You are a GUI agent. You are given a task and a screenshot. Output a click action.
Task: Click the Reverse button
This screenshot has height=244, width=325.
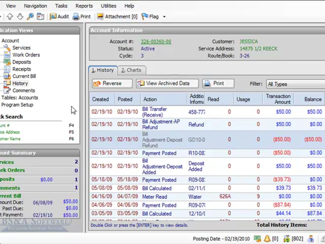pyautogui.click(x=112, y=83)
